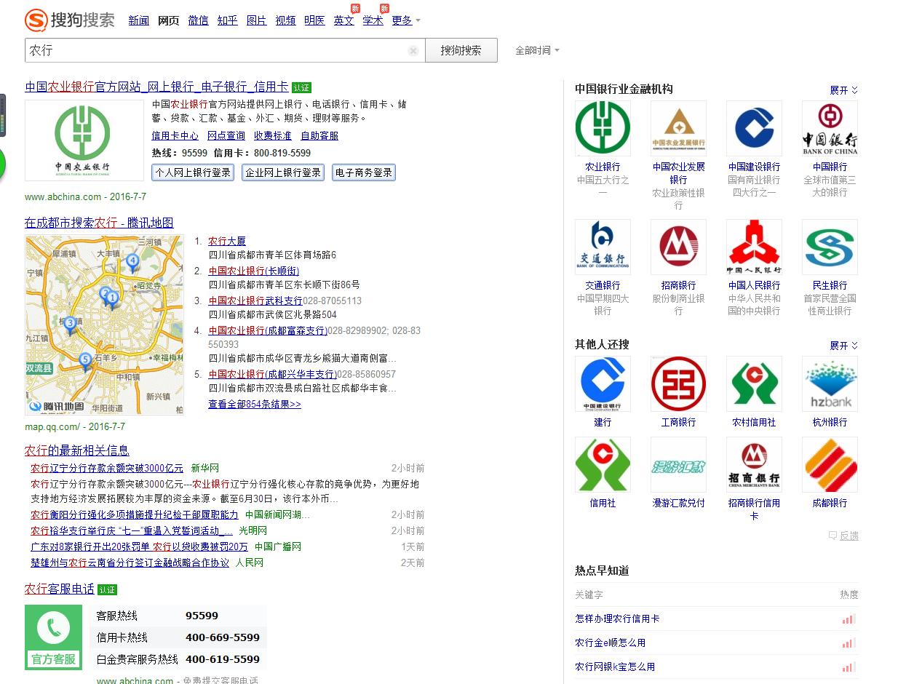
Task: Switch to the 英文 search tab
Action: (344, 20)
